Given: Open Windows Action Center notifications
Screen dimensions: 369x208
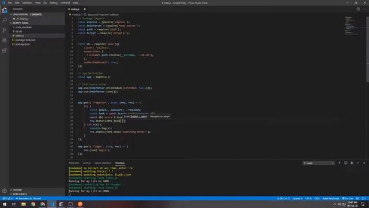Looking at the screenshot, I should tap(363, 204).
